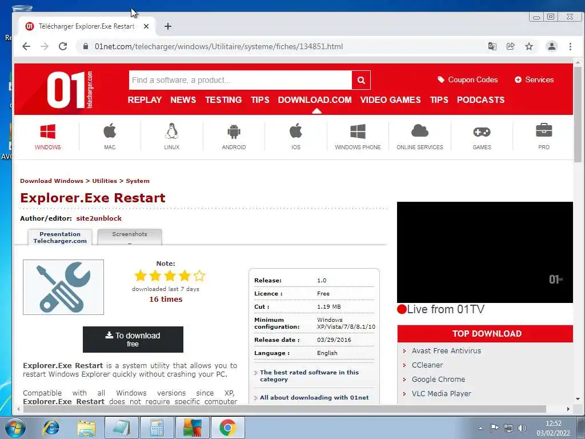This screenshot has height=439, width=585.
Task: Launch Internet Explorer from taskbar
Action: pyautogui.click(x=51, y=428)
